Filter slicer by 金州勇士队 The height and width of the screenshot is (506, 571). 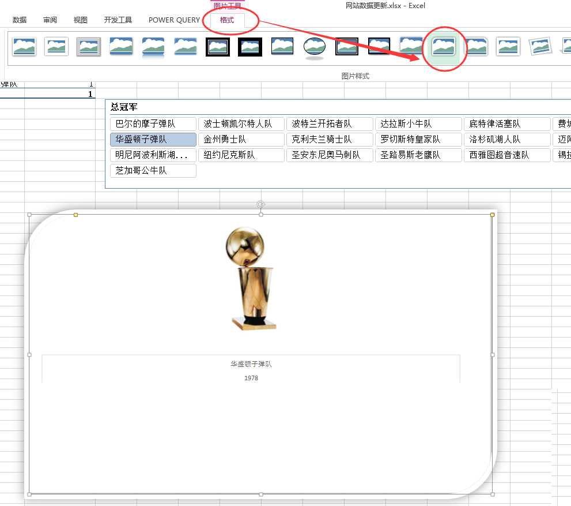pos(241,140)
